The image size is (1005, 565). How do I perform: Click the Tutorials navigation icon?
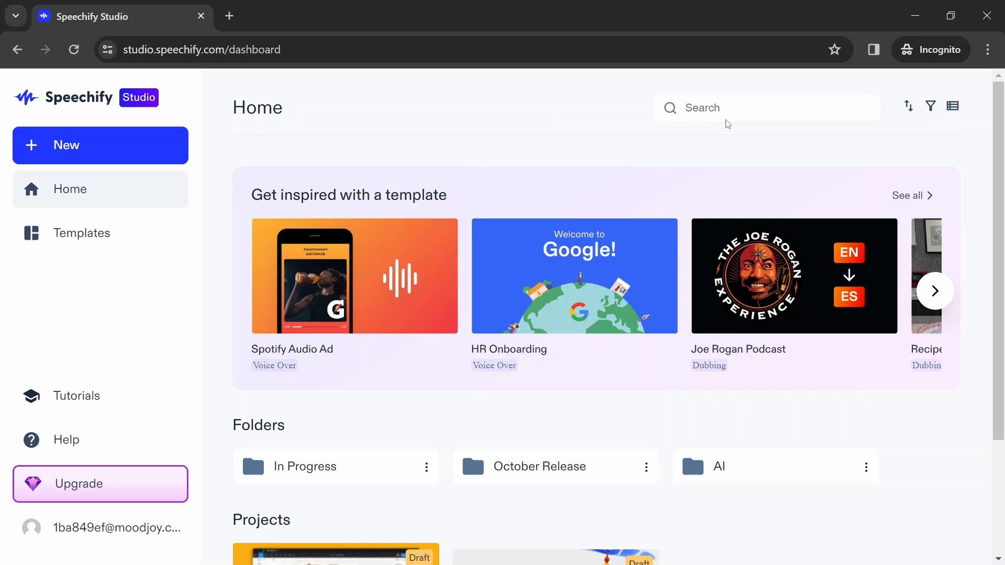click(32, 395)
